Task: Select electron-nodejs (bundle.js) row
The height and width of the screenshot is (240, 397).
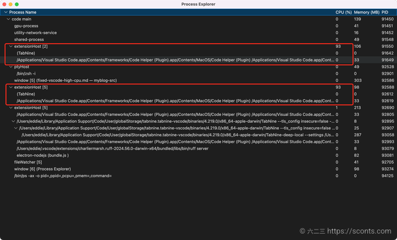Action: 198,156
